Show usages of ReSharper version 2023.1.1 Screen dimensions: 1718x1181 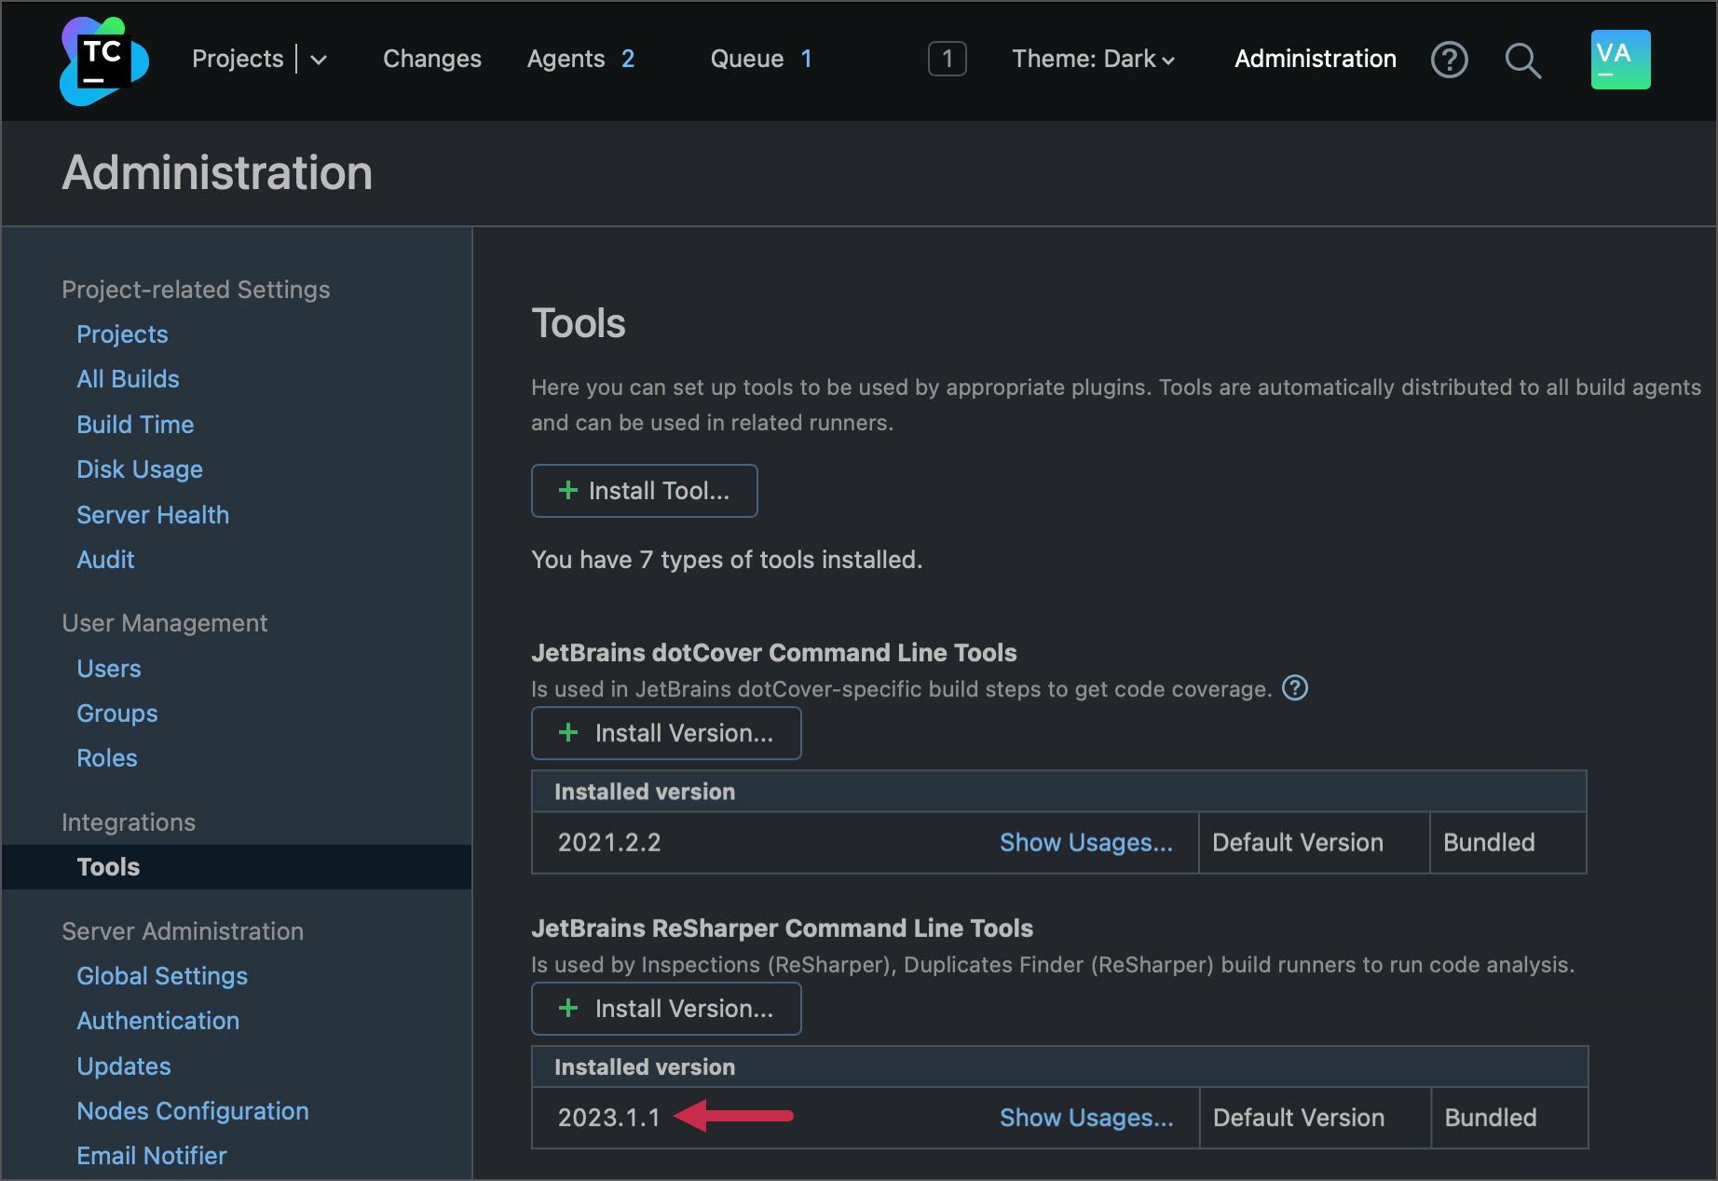click(x=1086, y=1117)
